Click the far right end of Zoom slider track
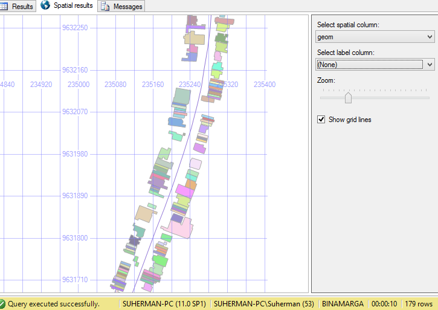 click(x=428, y=97)
